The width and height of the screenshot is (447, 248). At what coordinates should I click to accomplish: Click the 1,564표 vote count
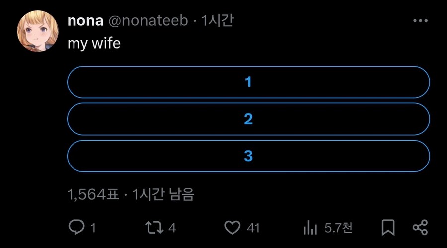coord(93,194)
